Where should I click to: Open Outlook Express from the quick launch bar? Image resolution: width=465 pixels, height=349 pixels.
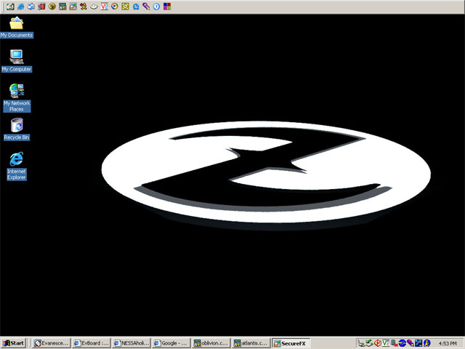[31, 7]
